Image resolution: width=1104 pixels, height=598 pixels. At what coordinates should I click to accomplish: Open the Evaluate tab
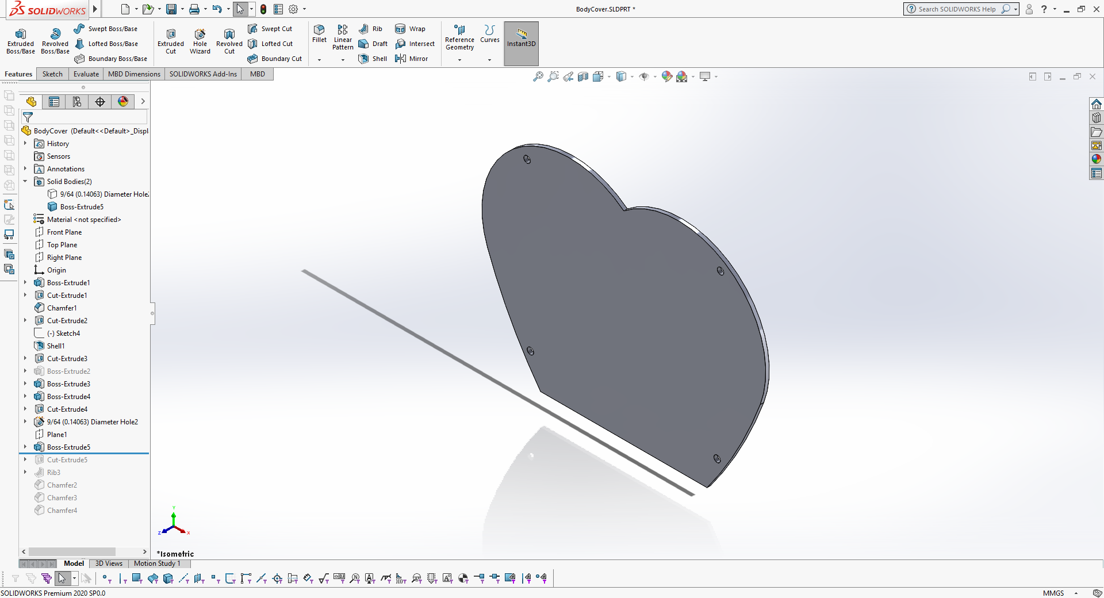pos(86,74)
